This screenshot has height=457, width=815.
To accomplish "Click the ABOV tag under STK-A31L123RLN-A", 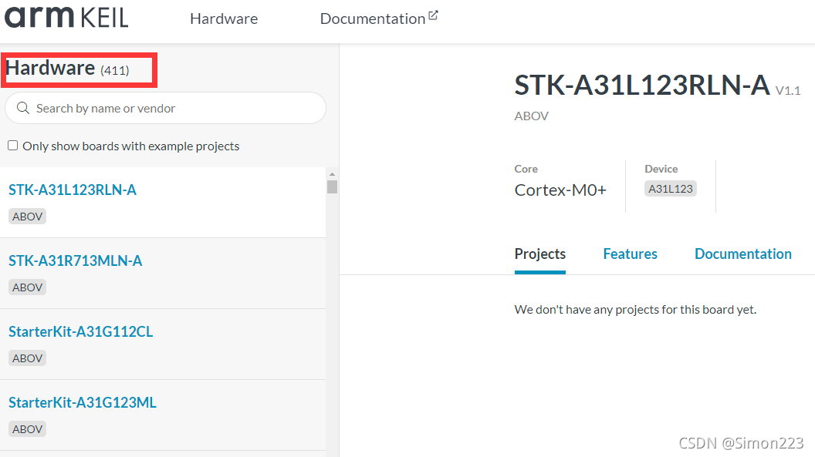I will point(27,217).
